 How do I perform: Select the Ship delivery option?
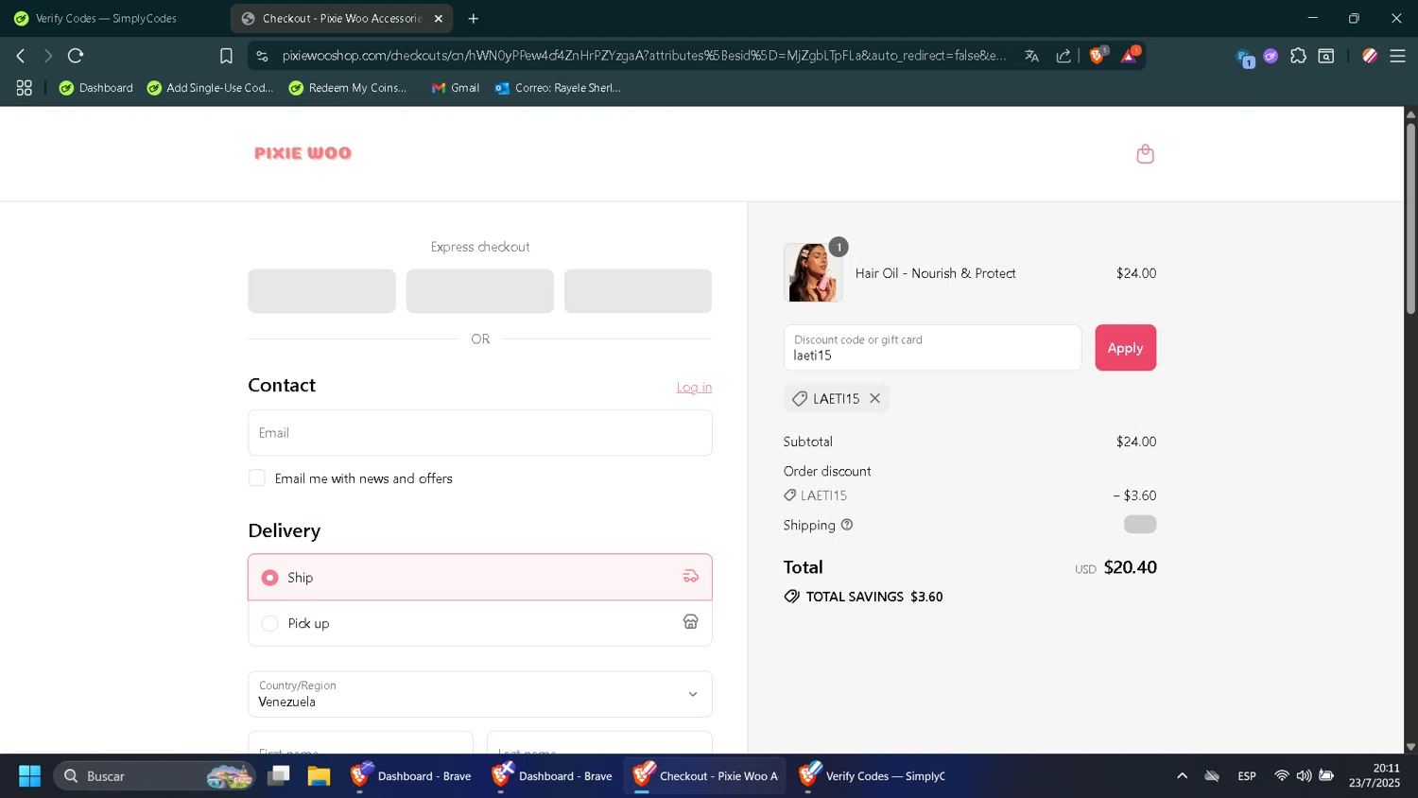pos(480,577)
